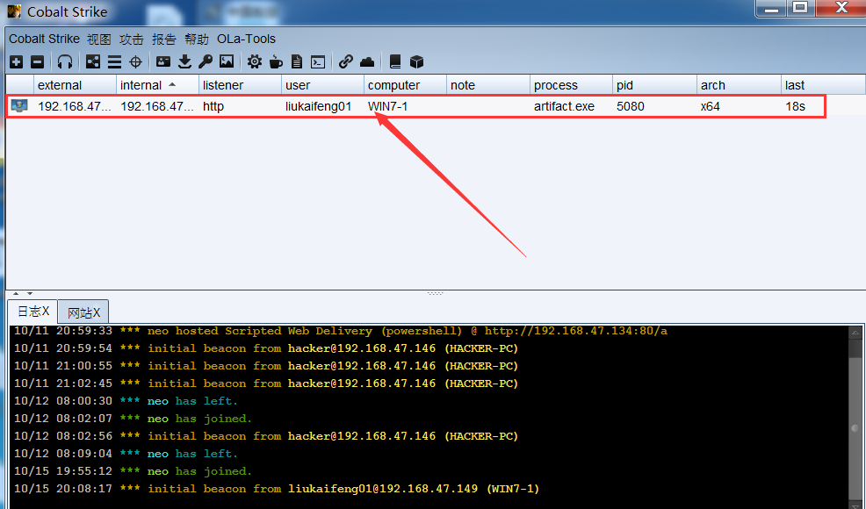866x509 pixels.
Task: Click scrollbar up arrow in event log
Action: 855,332
